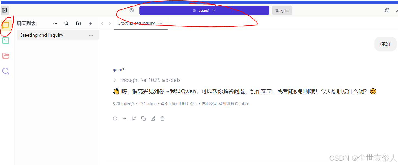The height and width of the screenshot is (165, 398).
Task: Copy the assistant message
Action: click(x=144, y=119)
